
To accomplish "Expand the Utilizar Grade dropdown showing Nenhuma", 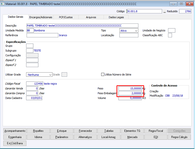I will pos(39,75).
